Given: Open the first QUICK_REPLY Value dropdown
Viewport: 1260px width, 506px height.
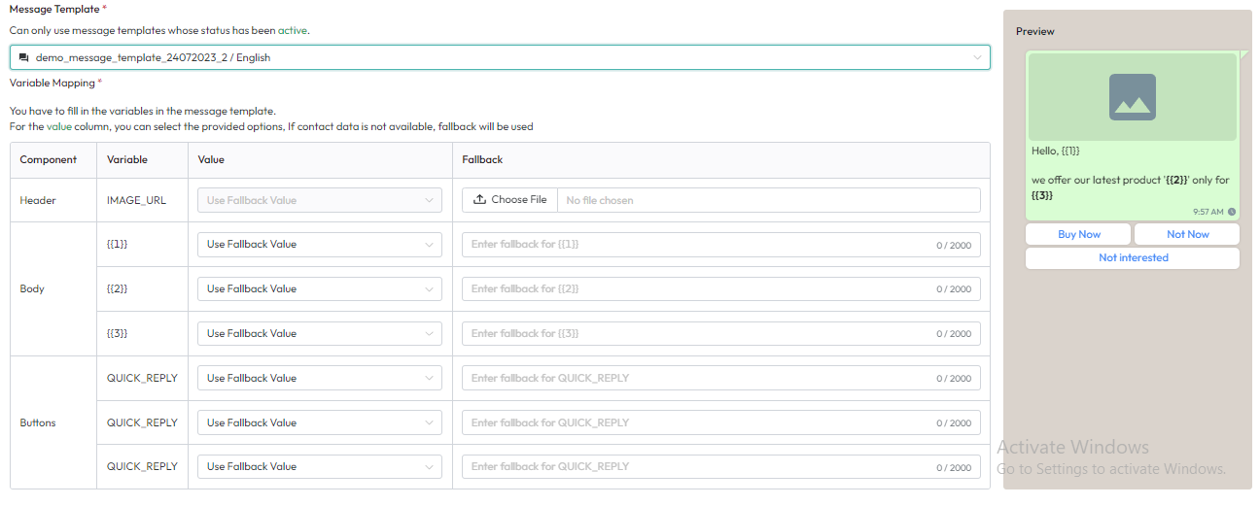Looking at the screenshot, I should (319, 379).
